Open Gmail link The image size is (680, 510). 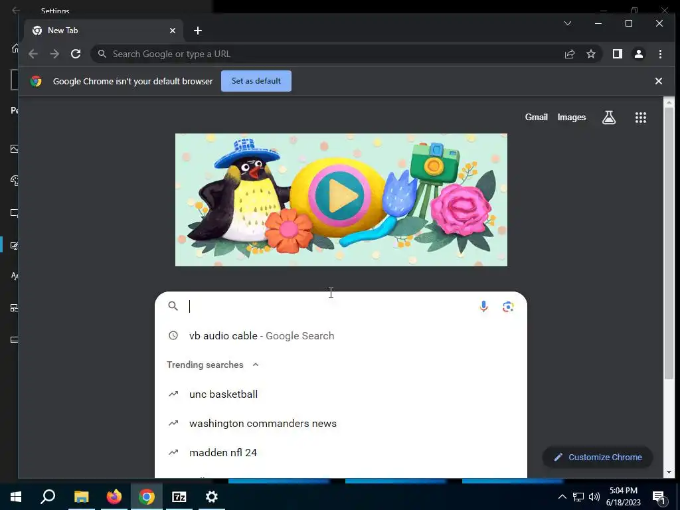(x=537, y=117)
